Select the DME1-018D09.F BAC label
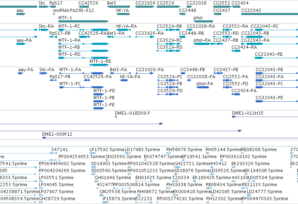Image resolution: width=298 pixels, height=204 pixels. [x=132, y=113]
